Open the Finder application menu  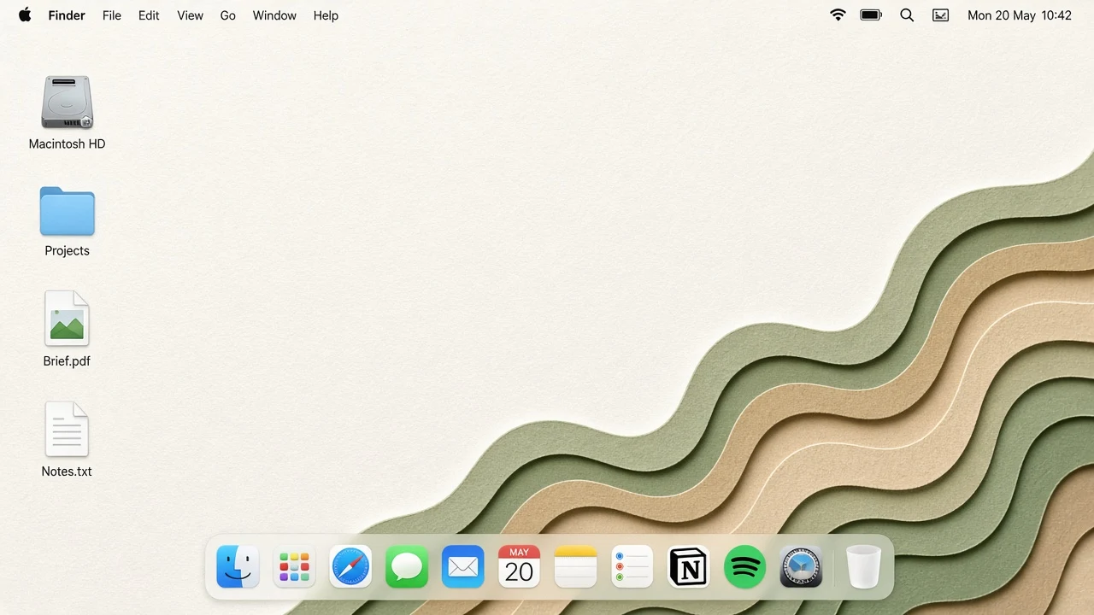tap(67, 15)
